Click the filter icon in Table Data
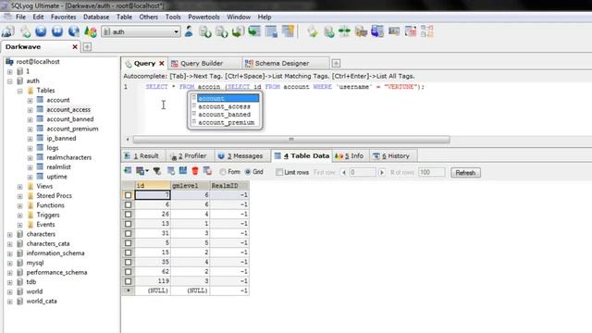The width and height of the screenshot is (592, 333). (x=157, y=171)
